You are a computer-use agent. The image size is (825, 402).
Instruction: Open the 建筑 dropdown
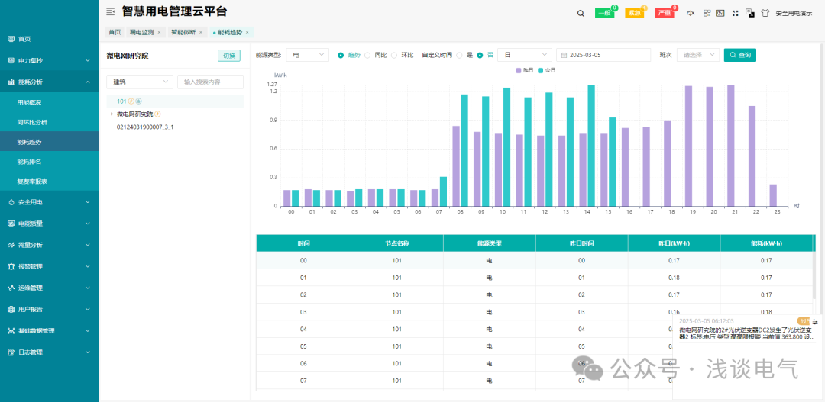click(140, 82)
